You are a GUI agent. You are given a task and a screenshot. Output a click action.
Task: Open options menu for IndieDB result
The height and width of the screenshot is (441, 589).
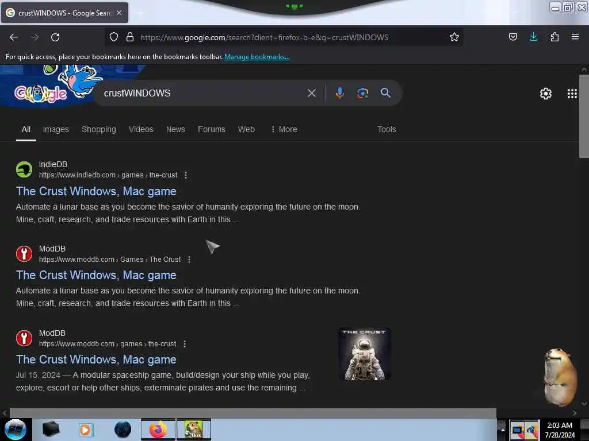click(x=186, y=175)
